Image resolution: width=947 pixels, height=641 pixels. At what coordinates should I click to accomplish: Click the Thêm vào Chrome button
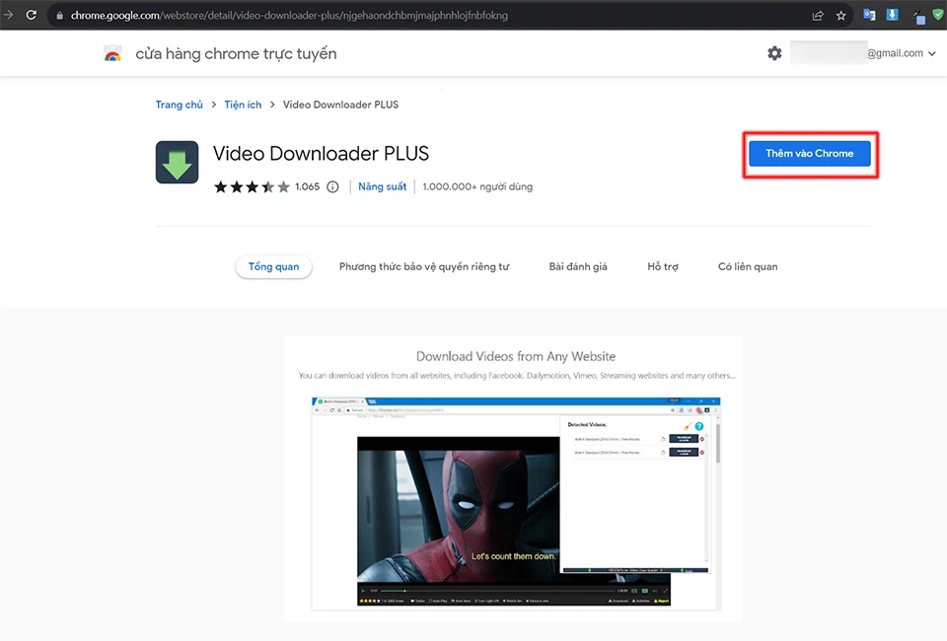pyautogui.click(x=809, y=154)
